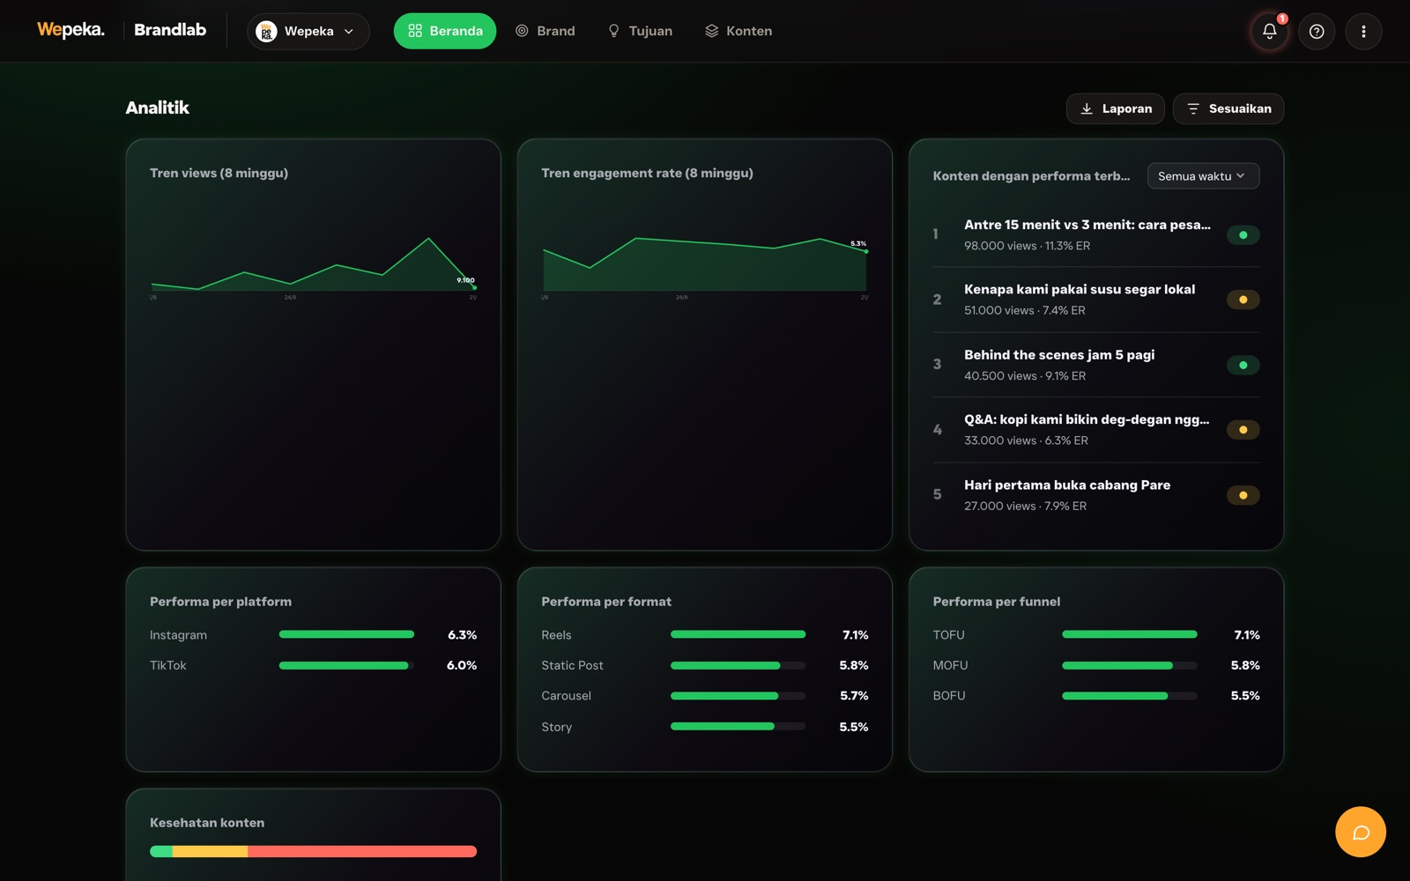
Task: Click the Brandlab title link
Action: 170,30
